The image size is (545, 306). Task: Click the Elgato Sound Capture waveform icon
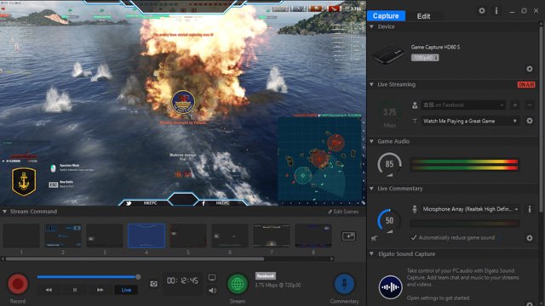390,287
